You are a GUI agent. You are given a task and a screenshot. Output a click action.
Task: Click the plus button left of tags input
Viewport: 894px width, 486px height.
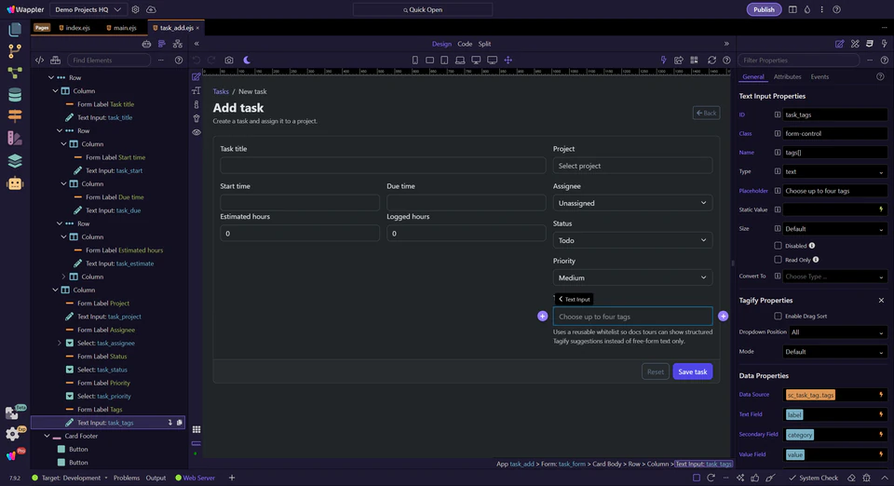click(x=542, y=317)
